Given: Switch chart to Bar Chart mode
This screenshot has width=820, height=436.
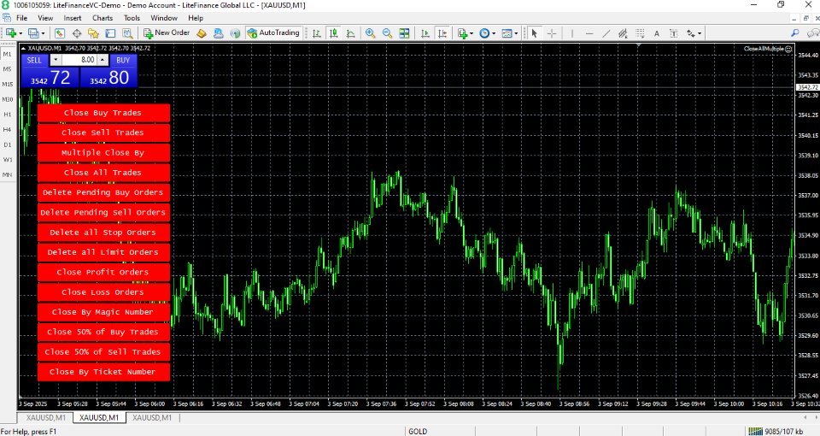Looking at the screenshot, I should point(316,33).
